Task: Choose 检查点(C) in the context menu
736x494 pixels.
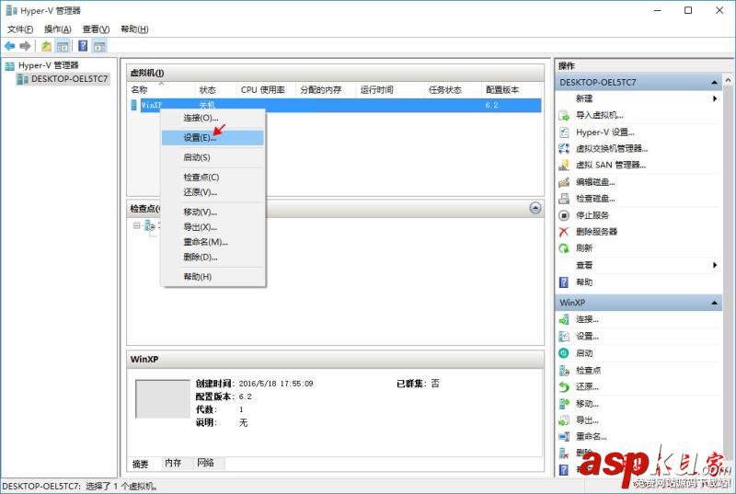Action: tap(213, 177)
